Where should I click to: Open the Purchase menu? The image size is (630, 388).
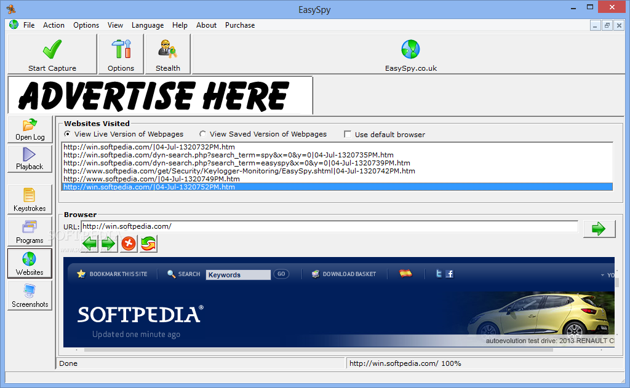pos(240,25)
